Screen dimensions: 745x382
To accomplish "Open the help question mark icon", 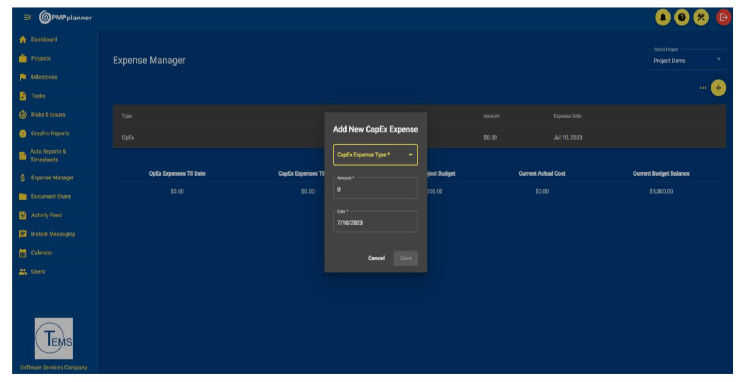I will (x=682, y=18).
